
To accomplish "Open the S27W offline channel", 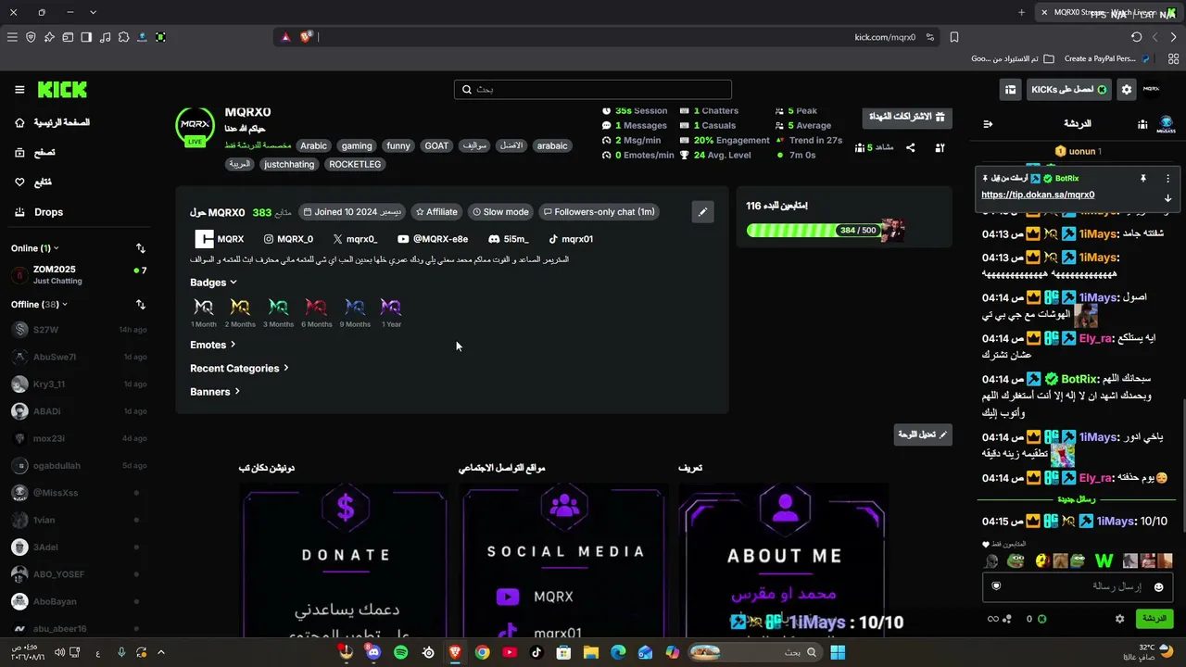I will (79, 330).
